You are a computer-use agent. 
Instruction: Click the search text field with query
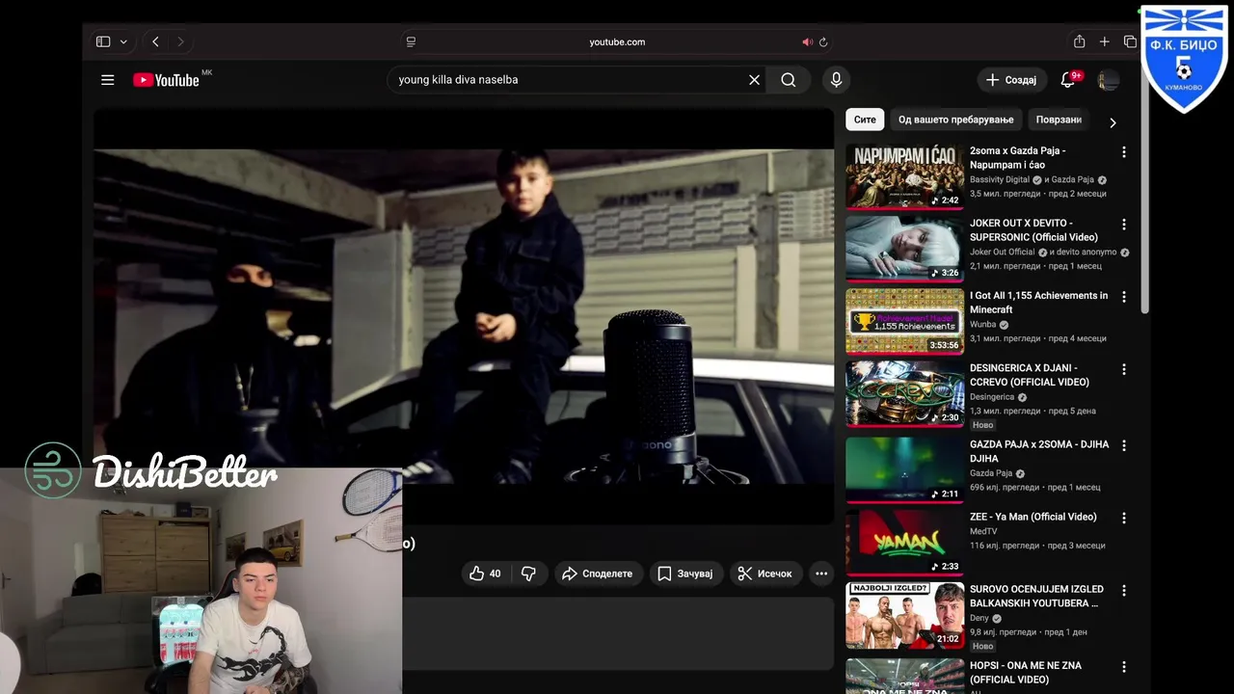pos(569,80)
